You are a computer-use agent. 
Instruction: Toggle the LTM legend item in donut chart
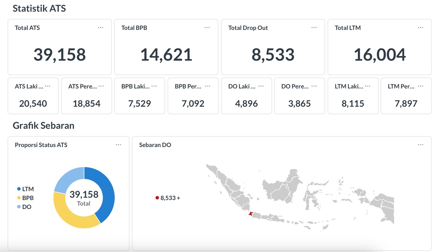point(25,189)
